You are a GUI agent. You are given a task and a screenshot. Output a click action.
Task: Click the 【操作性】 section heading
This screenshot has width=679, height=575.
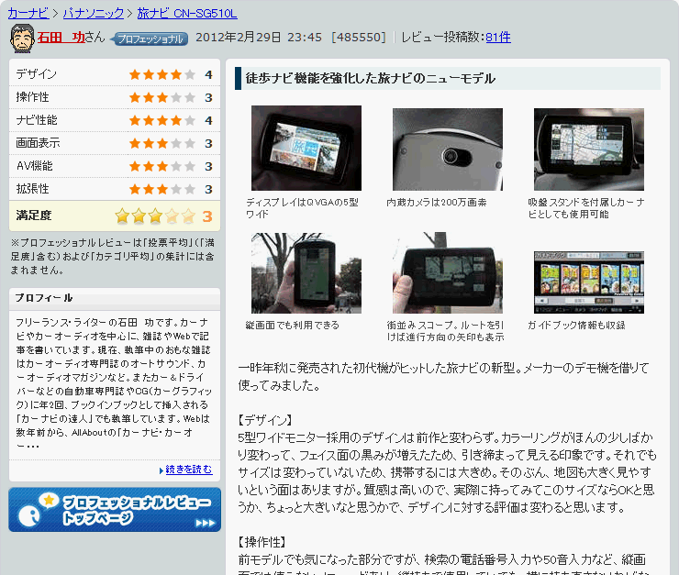coord(262,542)
